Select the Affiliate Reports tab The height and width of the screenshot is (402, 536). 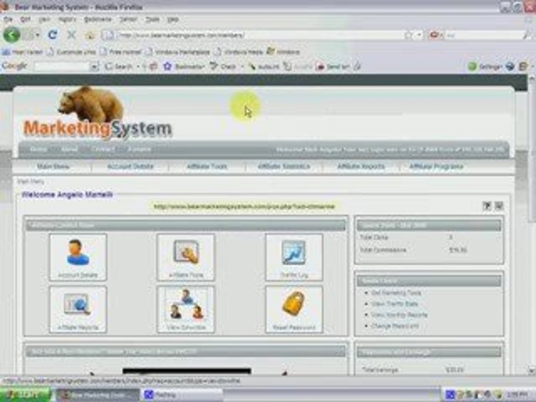361,166
